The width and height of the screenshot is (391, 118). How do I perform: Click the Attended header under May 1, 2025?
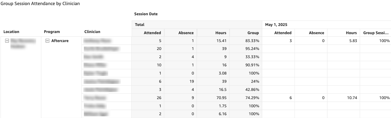pyautogui.click(x=283, y=33)
